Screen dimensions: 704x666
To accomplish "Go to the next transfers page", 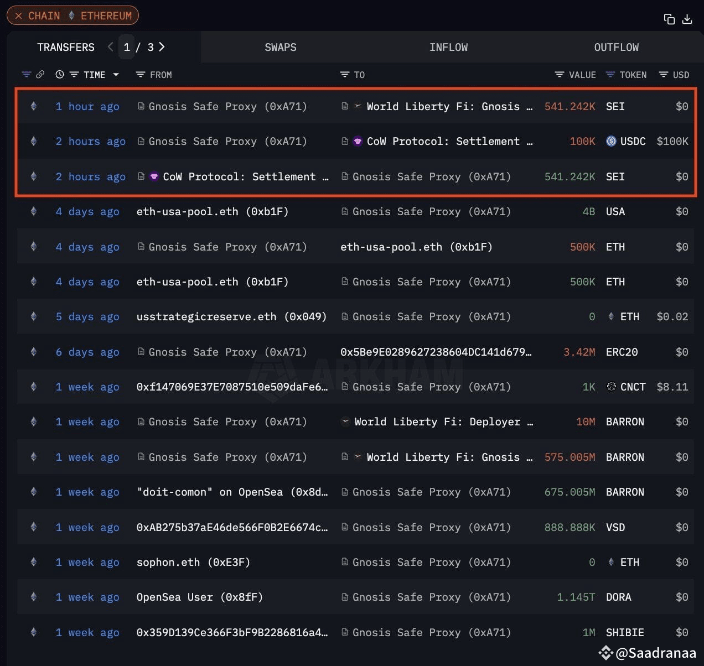I will click(x=162, y=47).
